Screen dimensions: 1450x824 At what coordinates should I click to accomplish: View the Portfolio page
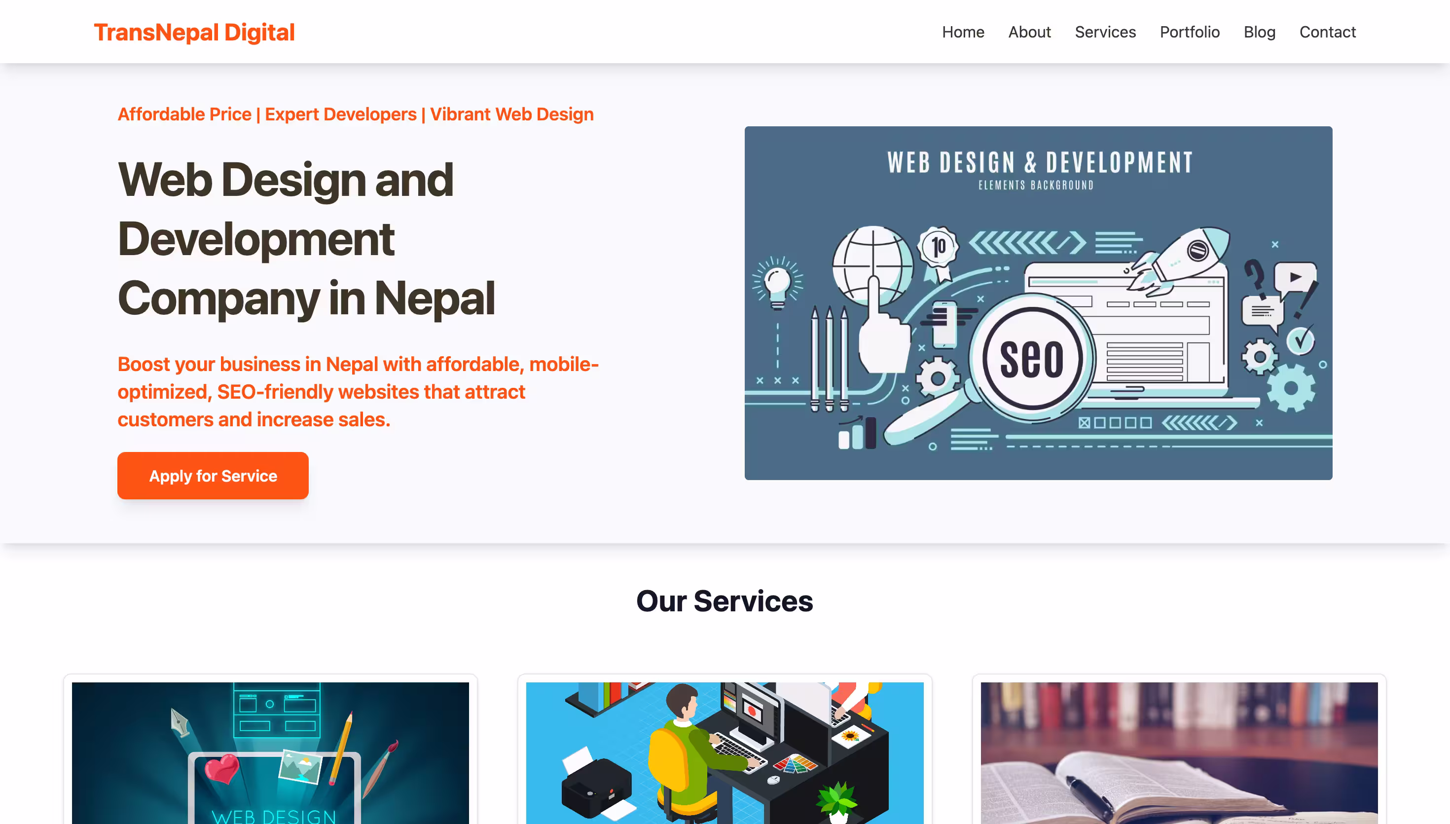click(x=1189, y=32)
